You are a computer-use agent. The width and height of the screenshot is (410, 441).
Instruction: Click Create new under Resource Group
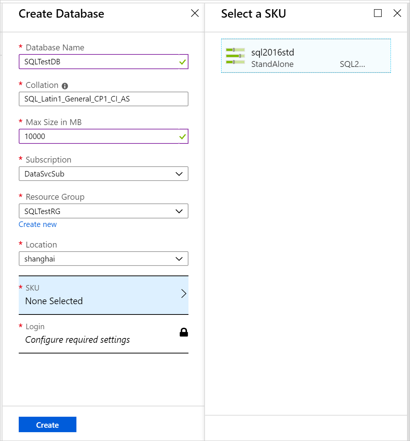(37, 224)
